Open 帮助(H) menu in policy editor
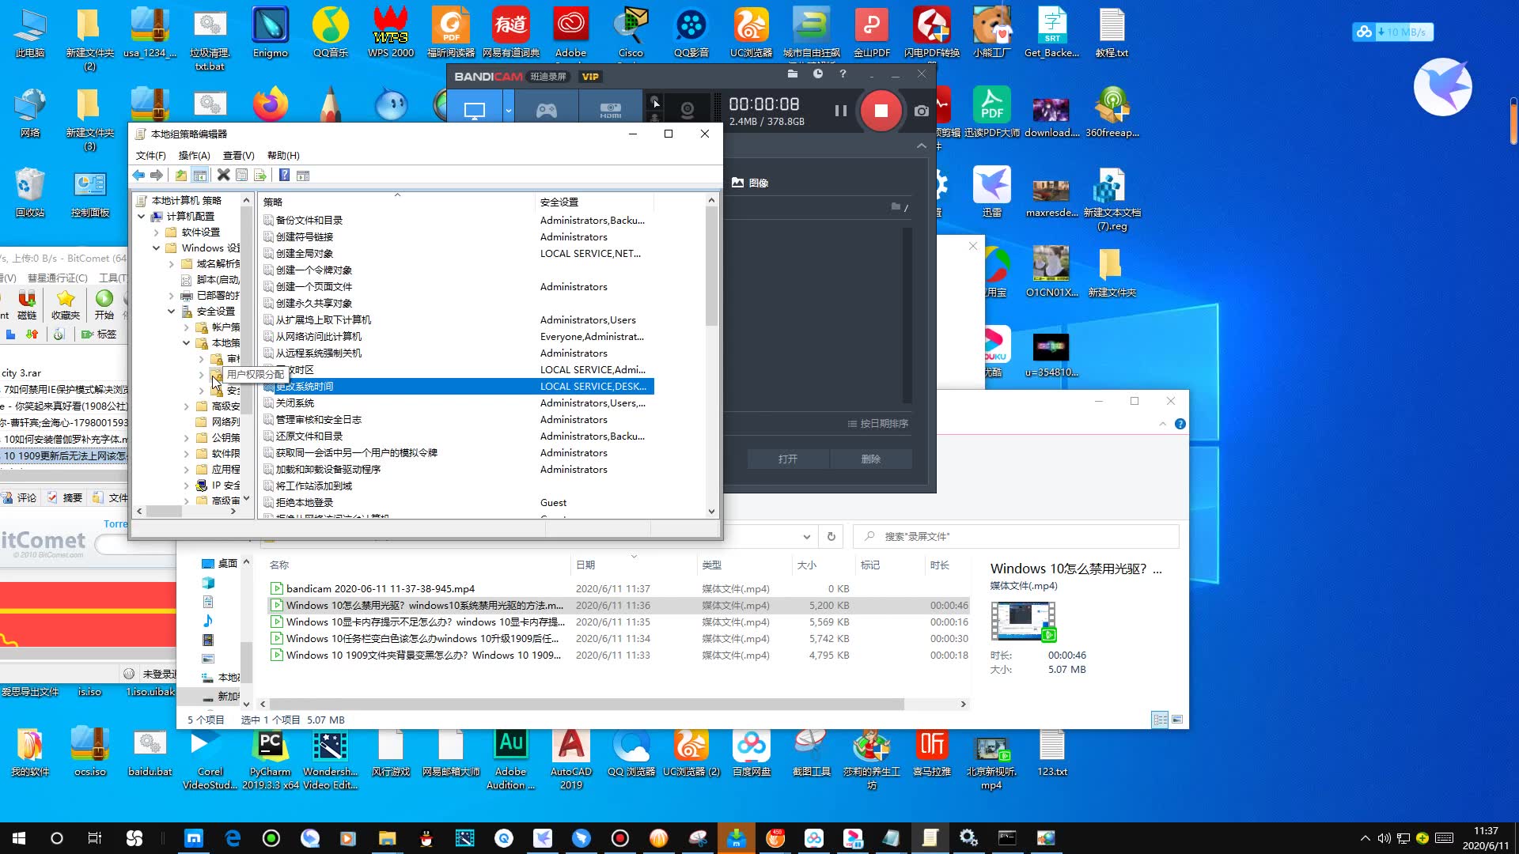 [x=283, y=155]
